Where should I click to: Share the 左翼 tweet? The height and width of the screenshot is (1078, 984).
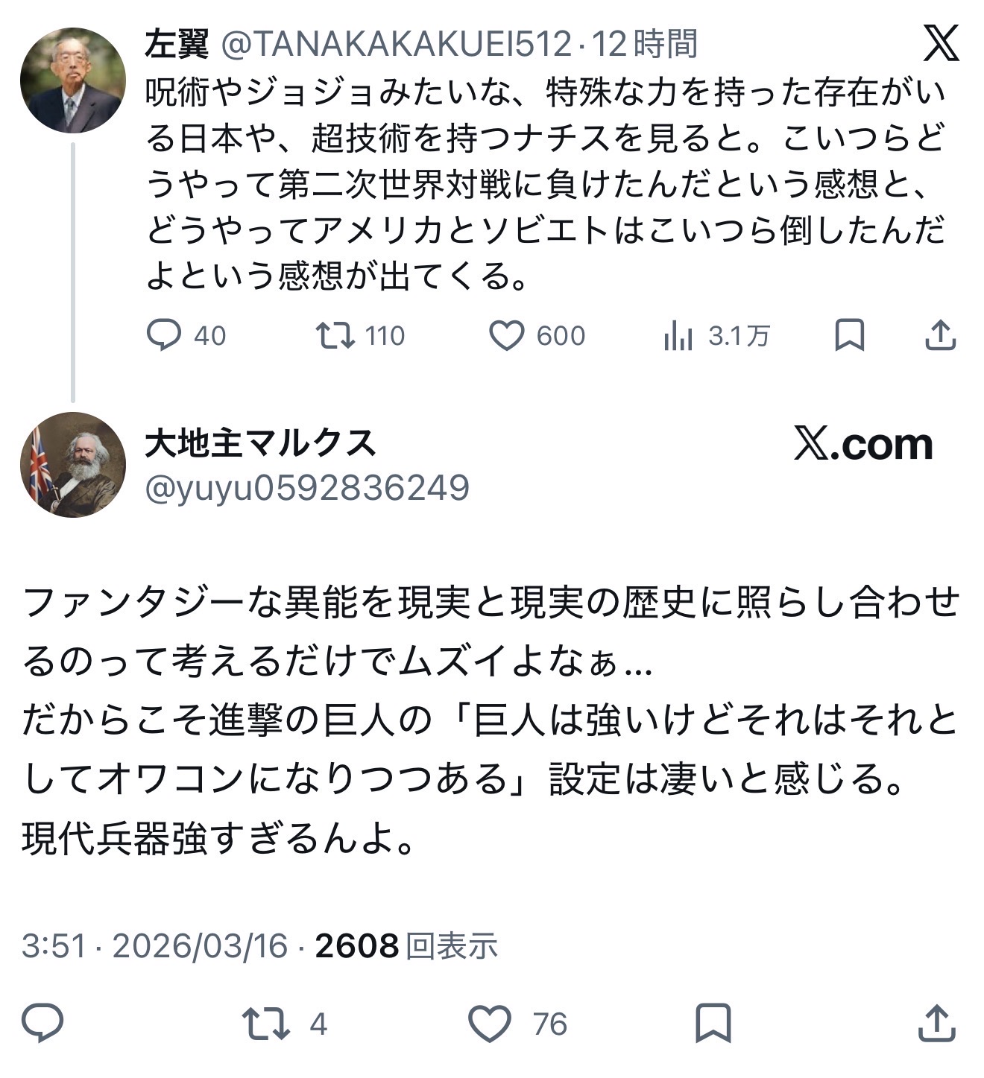(x=940, y=335)
